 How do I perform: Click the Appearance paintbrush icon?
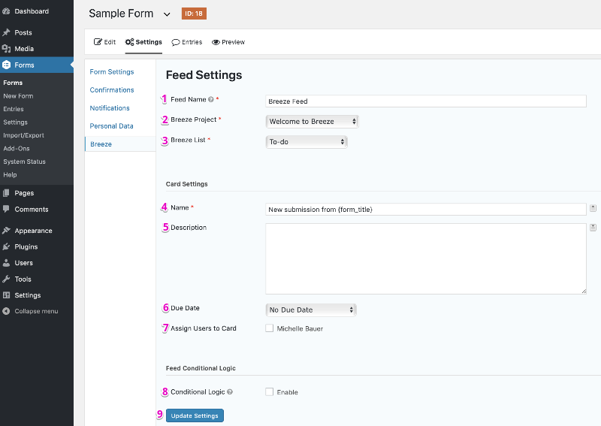click(x=6, y=231)
